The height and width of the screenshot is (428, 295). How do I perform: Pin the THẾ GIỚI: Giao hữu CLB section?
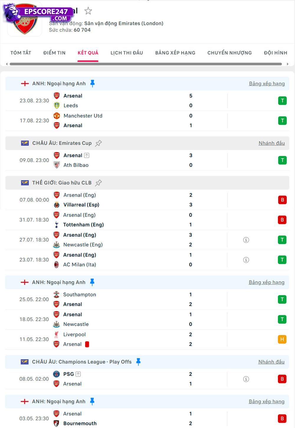pos(98,182)
